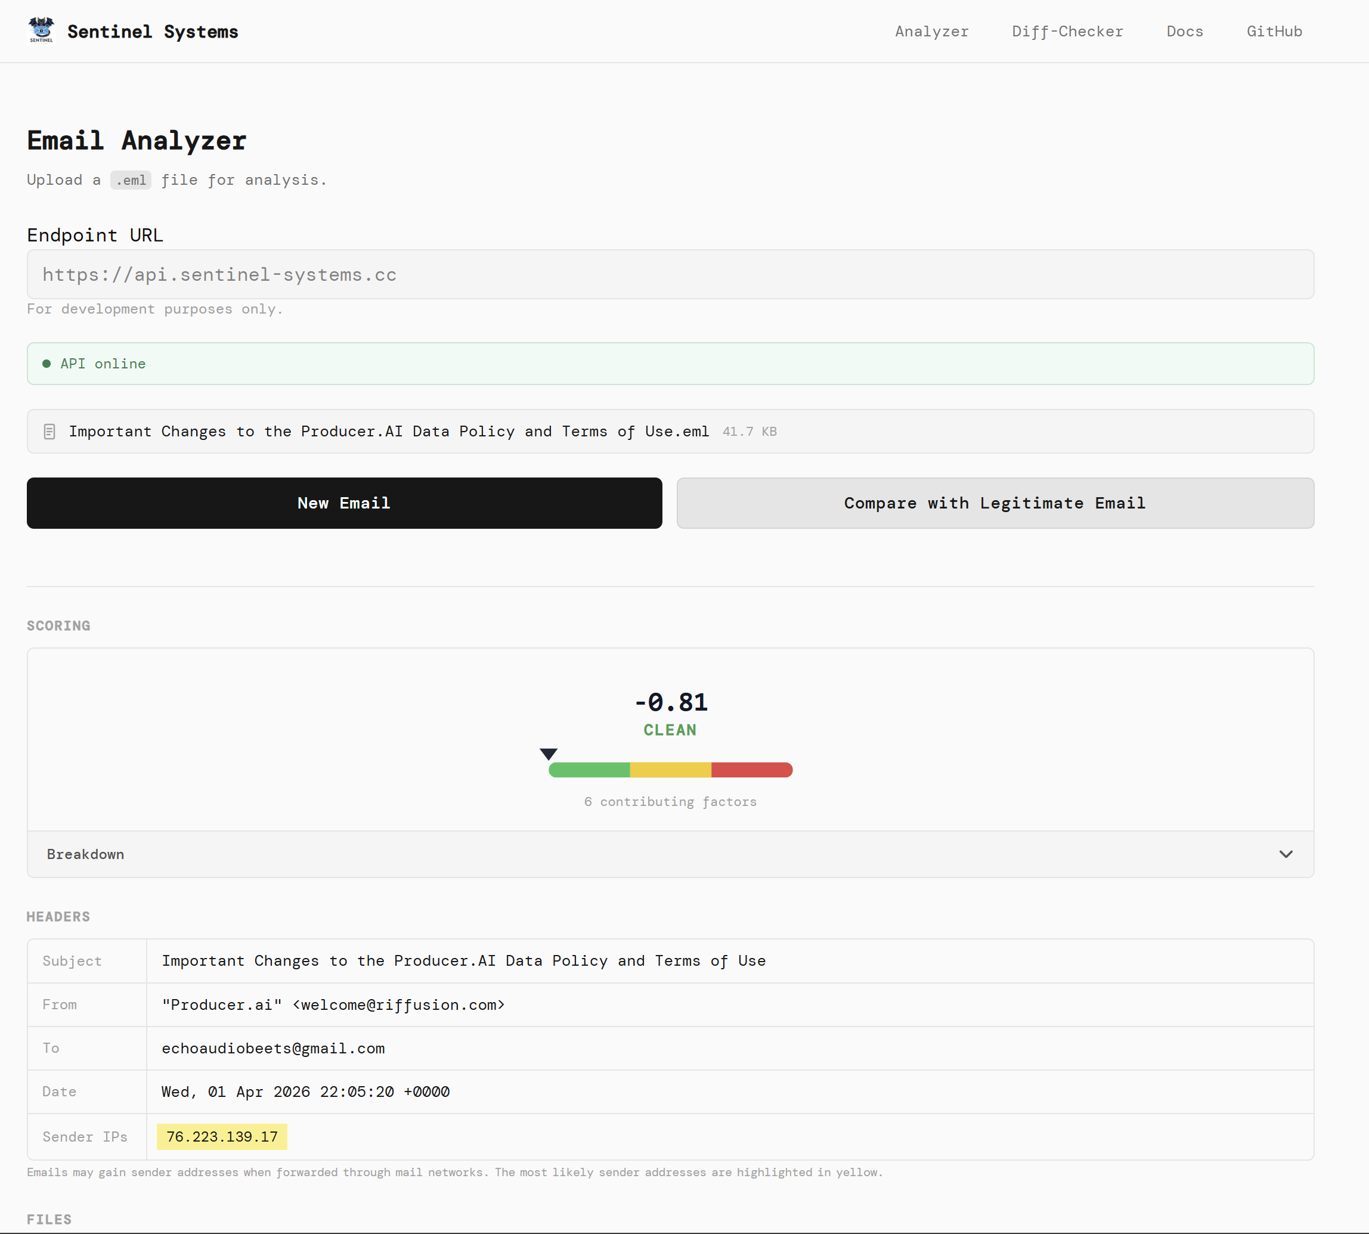
Task: Click the To value echoaudiobeets@gmail.com
Action: pos(273,1049)
